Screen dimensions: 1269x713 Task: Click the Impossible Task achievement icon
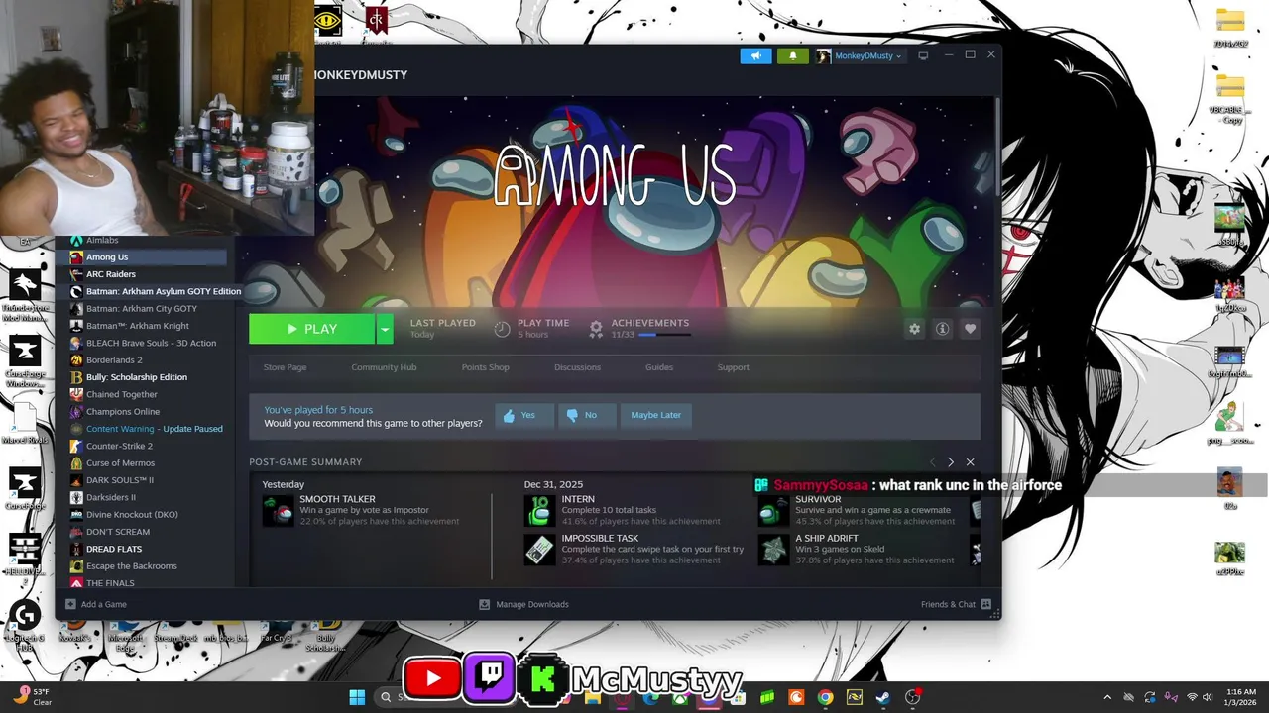(539, 550)
